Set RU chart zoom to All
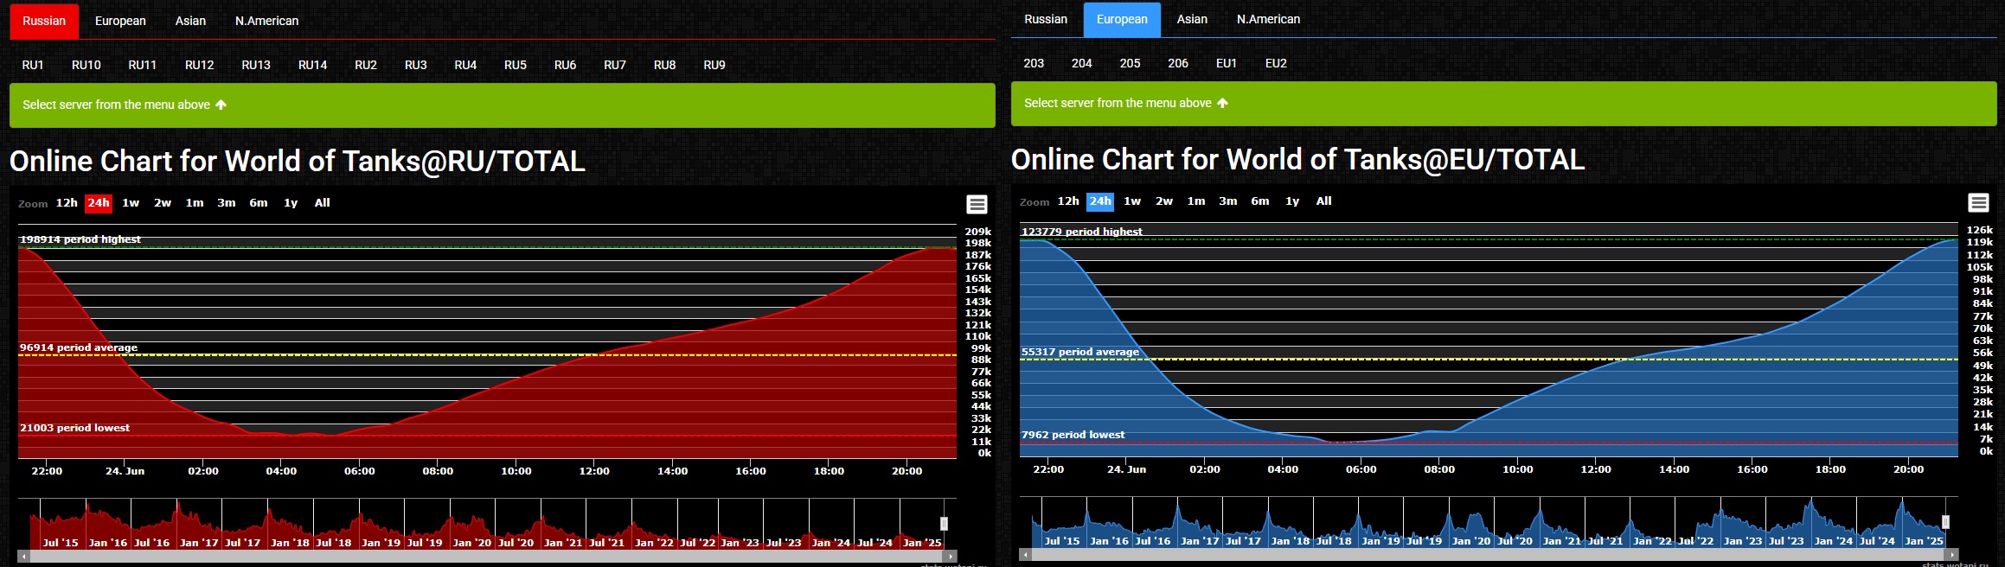The width and height of the screenshot is (2005, 567). 323,203
